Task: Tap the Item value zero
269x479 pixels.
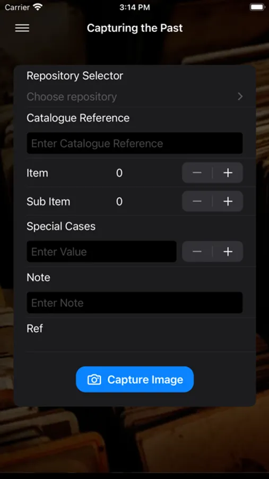Action: pyautogui.click(x=119, y=173)
